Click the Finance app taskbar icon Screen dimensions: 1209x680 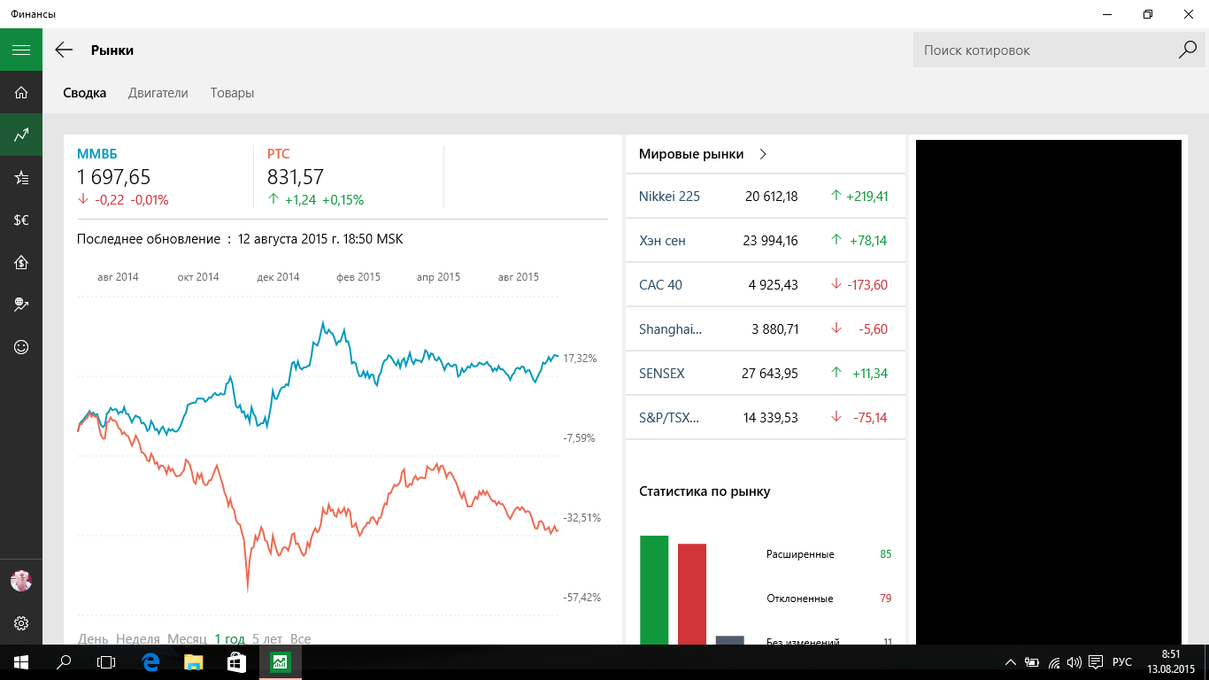click(280, 662)
